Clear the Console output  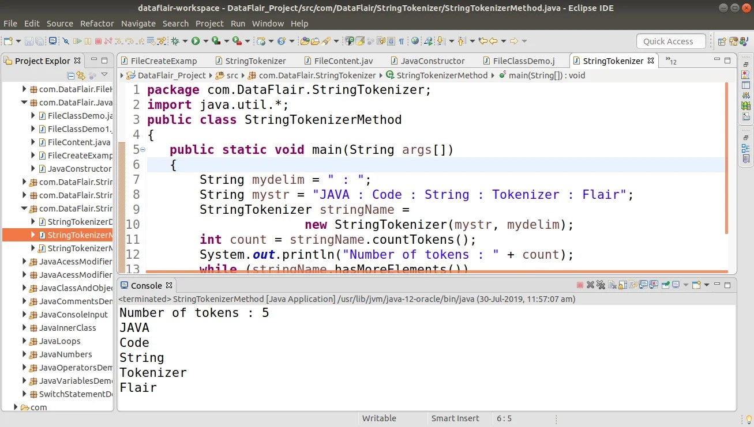612,284
